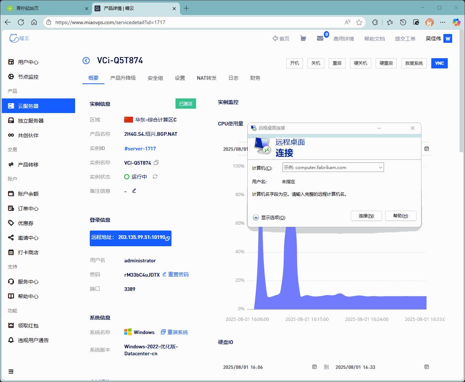Click the 喵云 logo
Screen dimensions: 465x382
(19, 38)
